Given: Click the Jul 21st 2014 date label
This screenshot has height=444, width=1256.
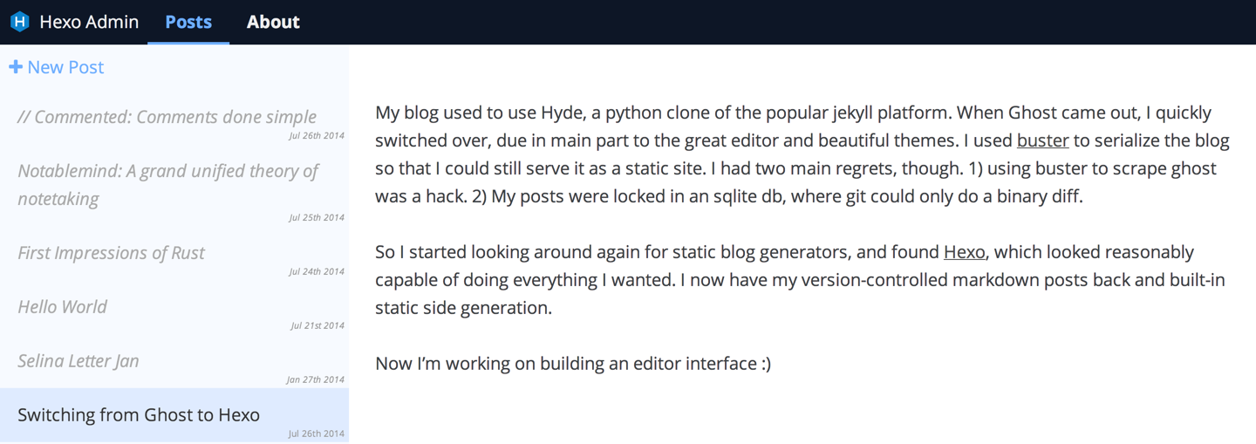Looking at the screenshot, I should [x=317, y=325].
